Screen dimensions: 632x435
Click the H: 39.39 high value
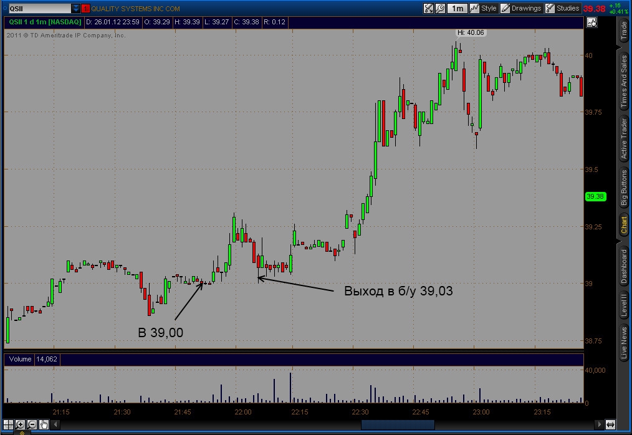pyautogui.click(x=187, y=22)
